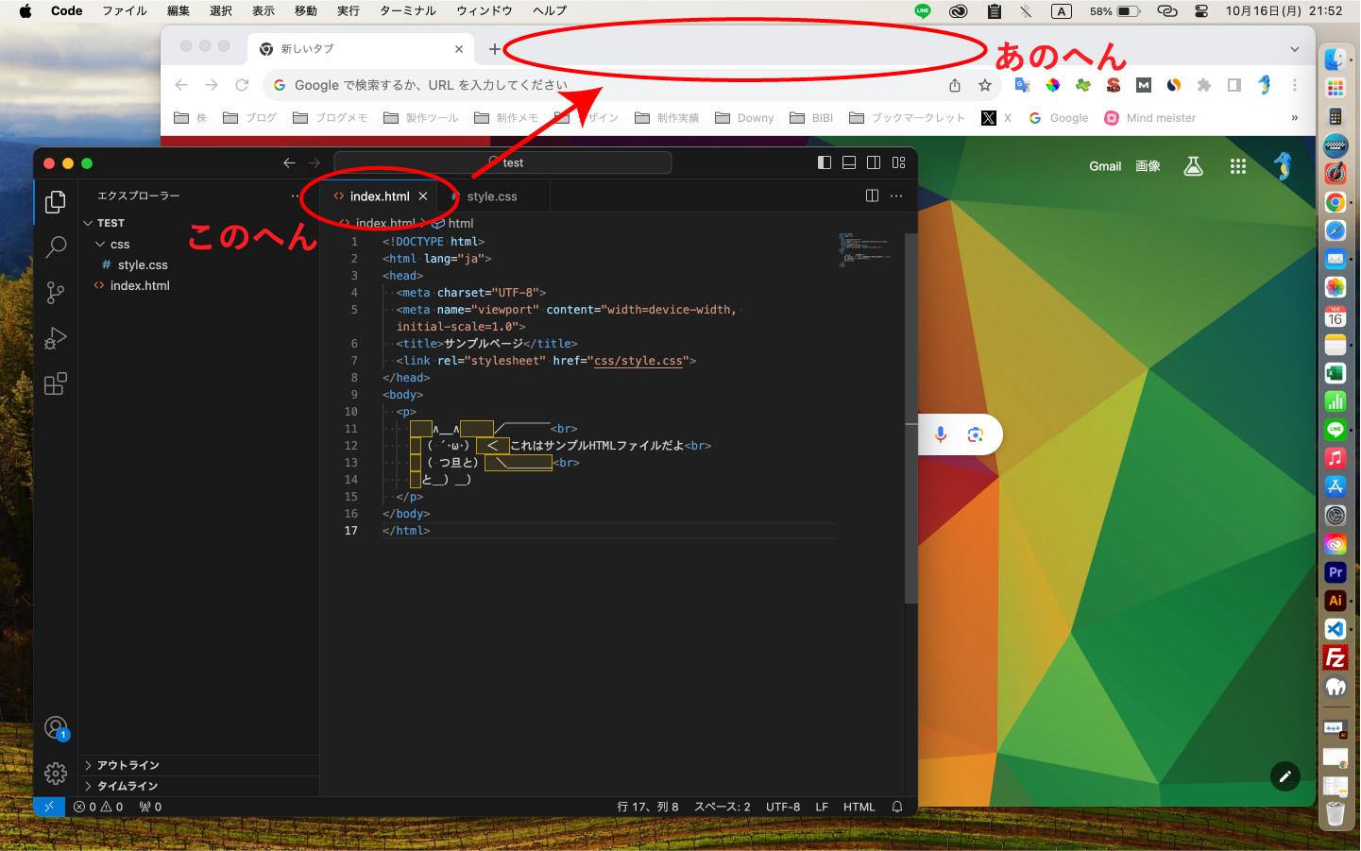The height and width of the screenshot is (851, 1361).
Task: Click the Chrome address bar search field
Action: pos(604,85)
